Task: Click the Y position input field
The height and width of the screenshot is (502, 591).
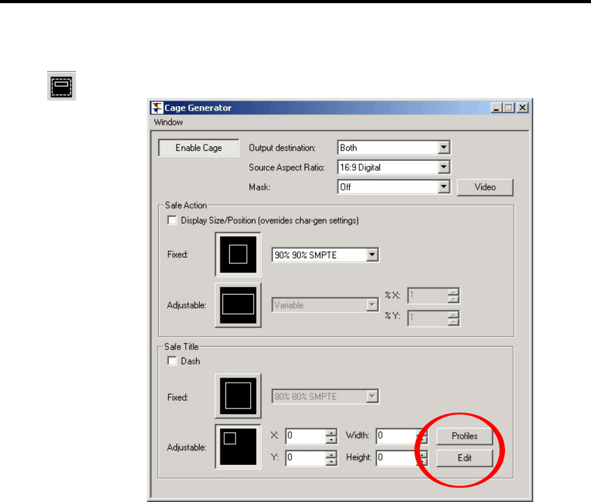Action: [306, 458]
